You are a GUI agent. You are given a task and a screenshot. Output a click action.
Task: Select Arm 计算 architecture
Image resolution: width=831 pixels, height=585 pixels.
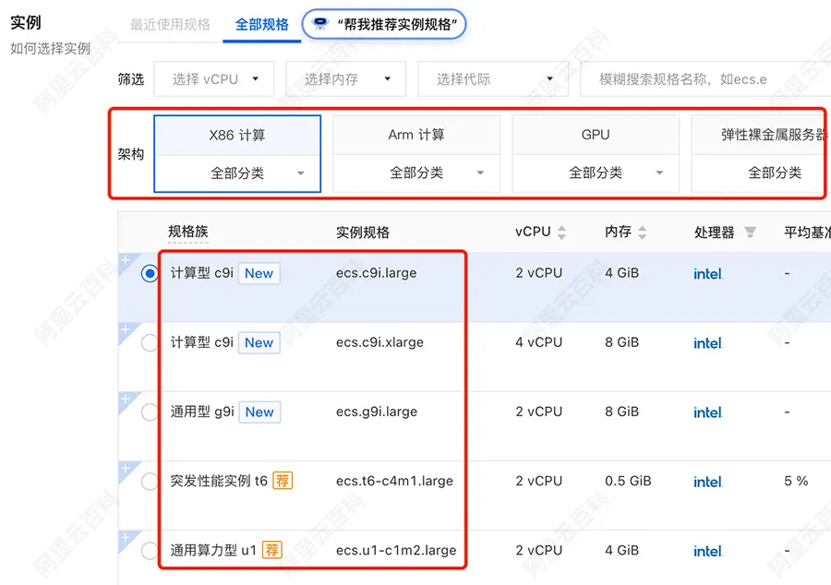click(x=416, y=135)
